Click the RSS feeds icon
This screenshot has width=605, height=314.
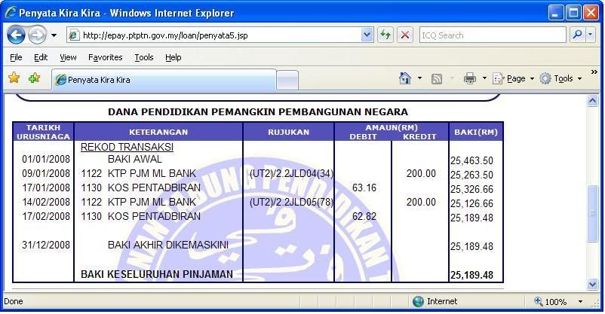[x=437, y=78]
